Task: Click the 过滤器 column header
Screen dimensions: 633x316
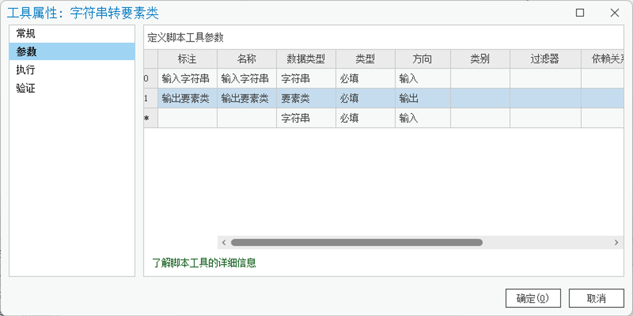Action: (x=545, y=59)
